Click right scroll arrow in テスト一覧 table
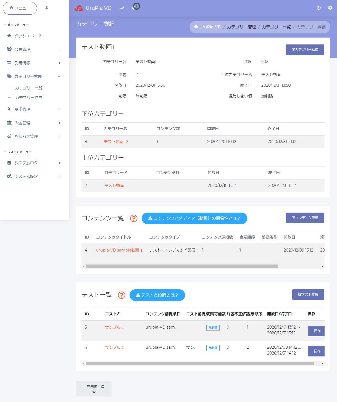Image resolution: width=337 pixels, height=402 pixels. coord(322,364)
